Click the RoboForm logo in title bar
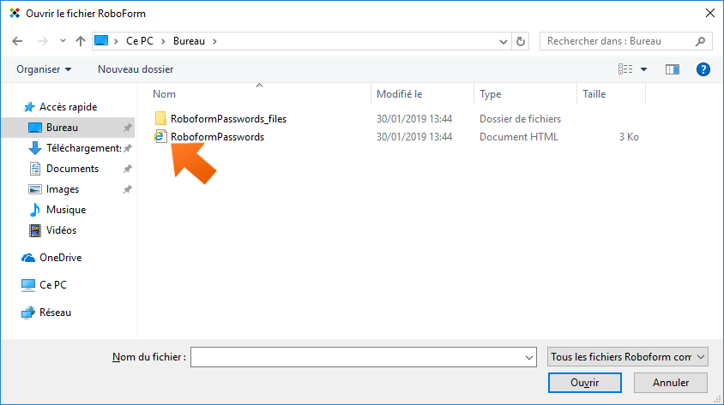This screenshot has width=724, height=405. coord(15,14)
